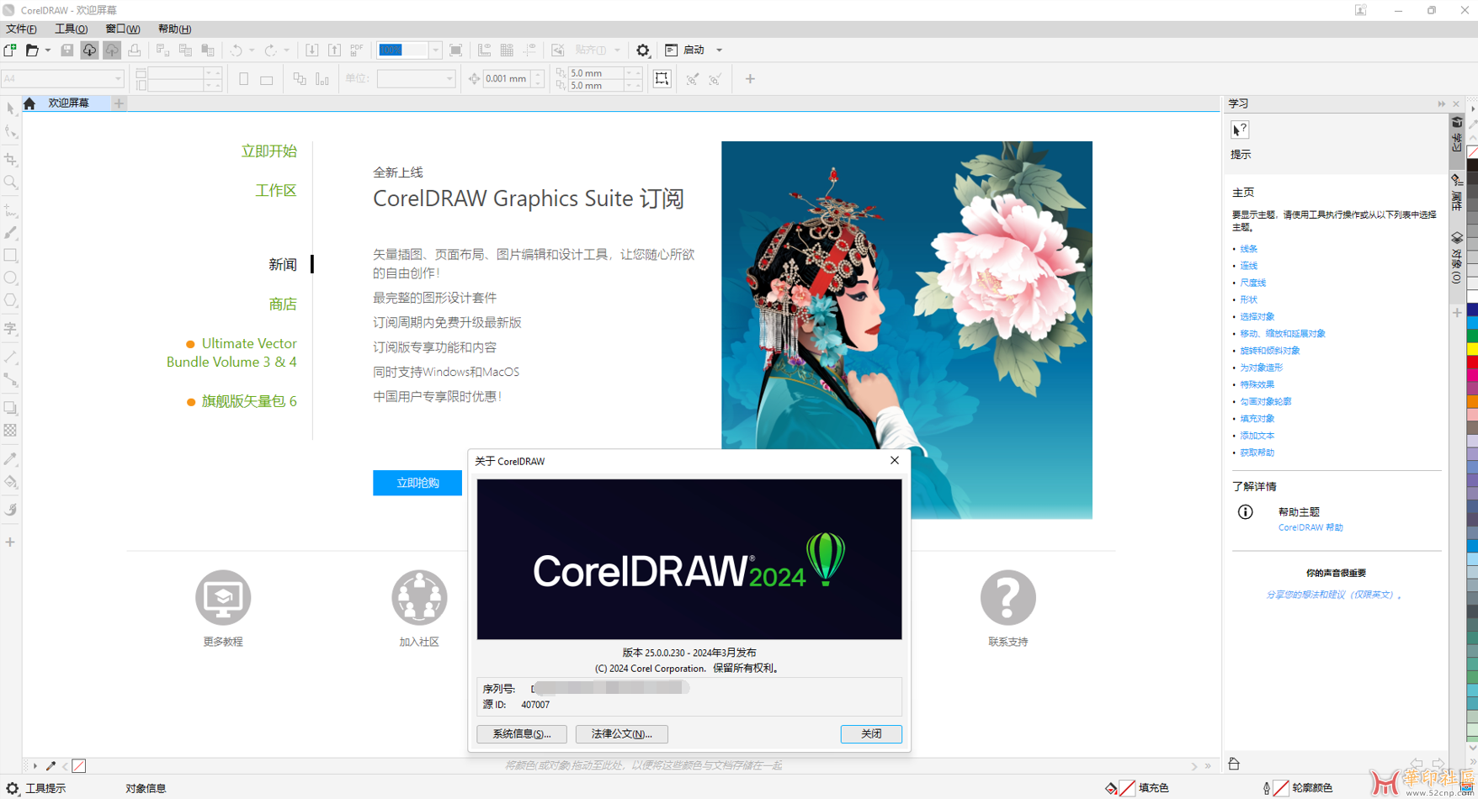Select the Pick tool in the toolbox
Image resolution: width=1478 pixels, height=799 pixels.
coord(11,108)
